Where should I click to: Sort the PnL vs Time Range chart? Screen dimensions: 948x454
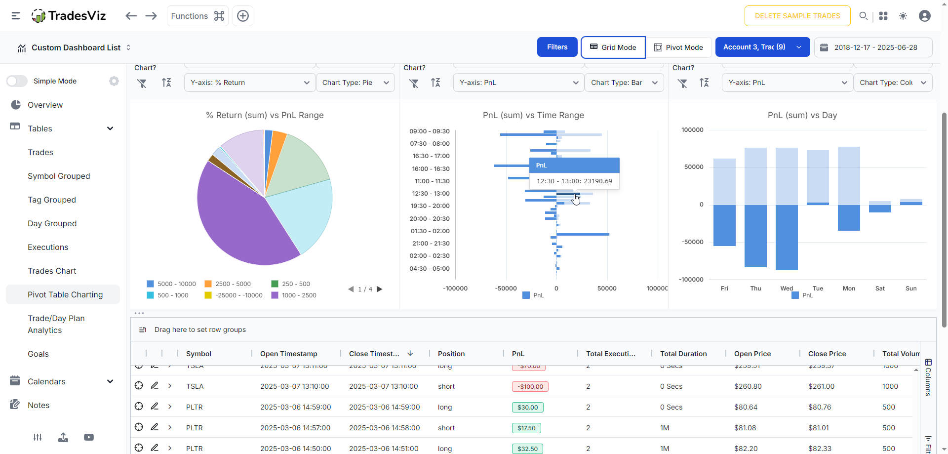[435, 83]
